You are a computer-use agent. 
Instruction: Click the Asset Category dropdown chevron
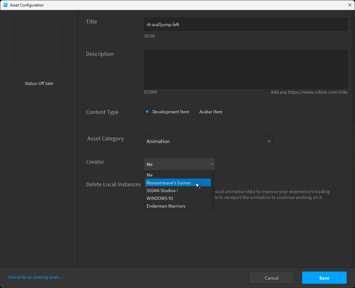tap(269, 141)
